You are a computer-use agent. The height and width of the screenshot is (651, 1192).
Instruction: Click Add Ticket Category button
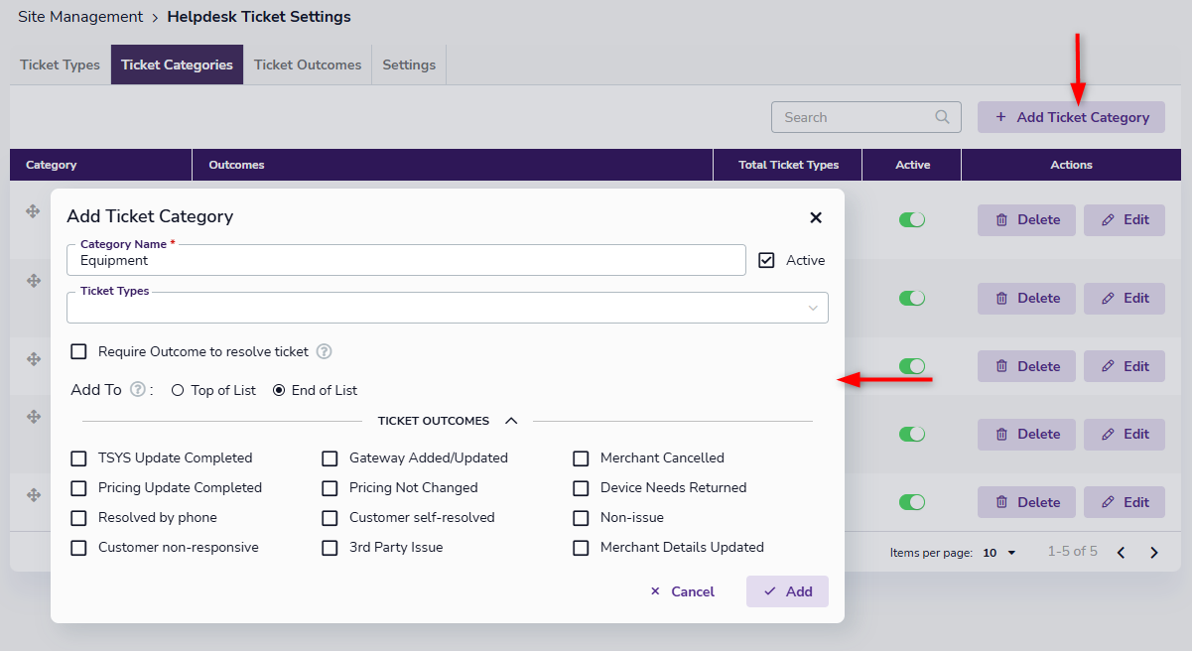pos(1071,117)
